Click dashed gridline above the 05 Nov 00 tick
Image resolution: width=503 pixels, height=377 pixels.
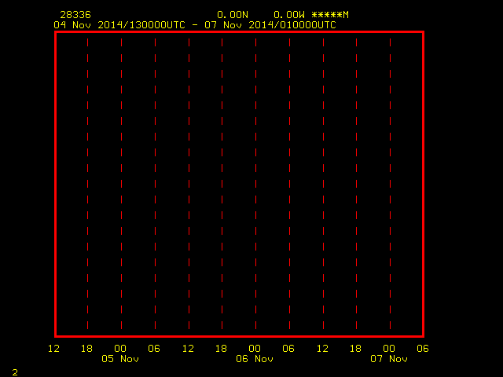[121, 184]
